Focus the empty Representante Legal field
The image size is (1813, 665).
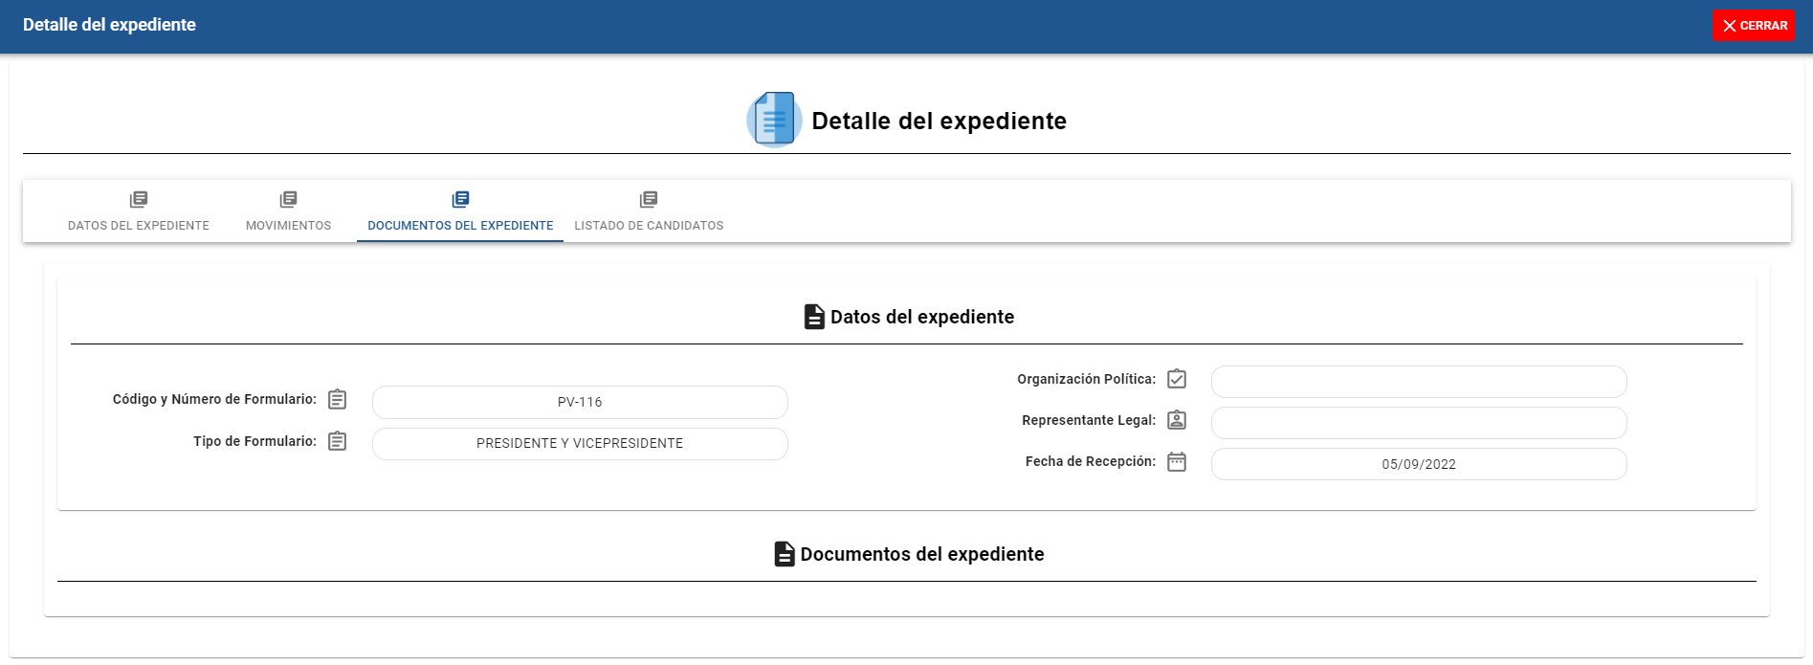[1418, 423]
